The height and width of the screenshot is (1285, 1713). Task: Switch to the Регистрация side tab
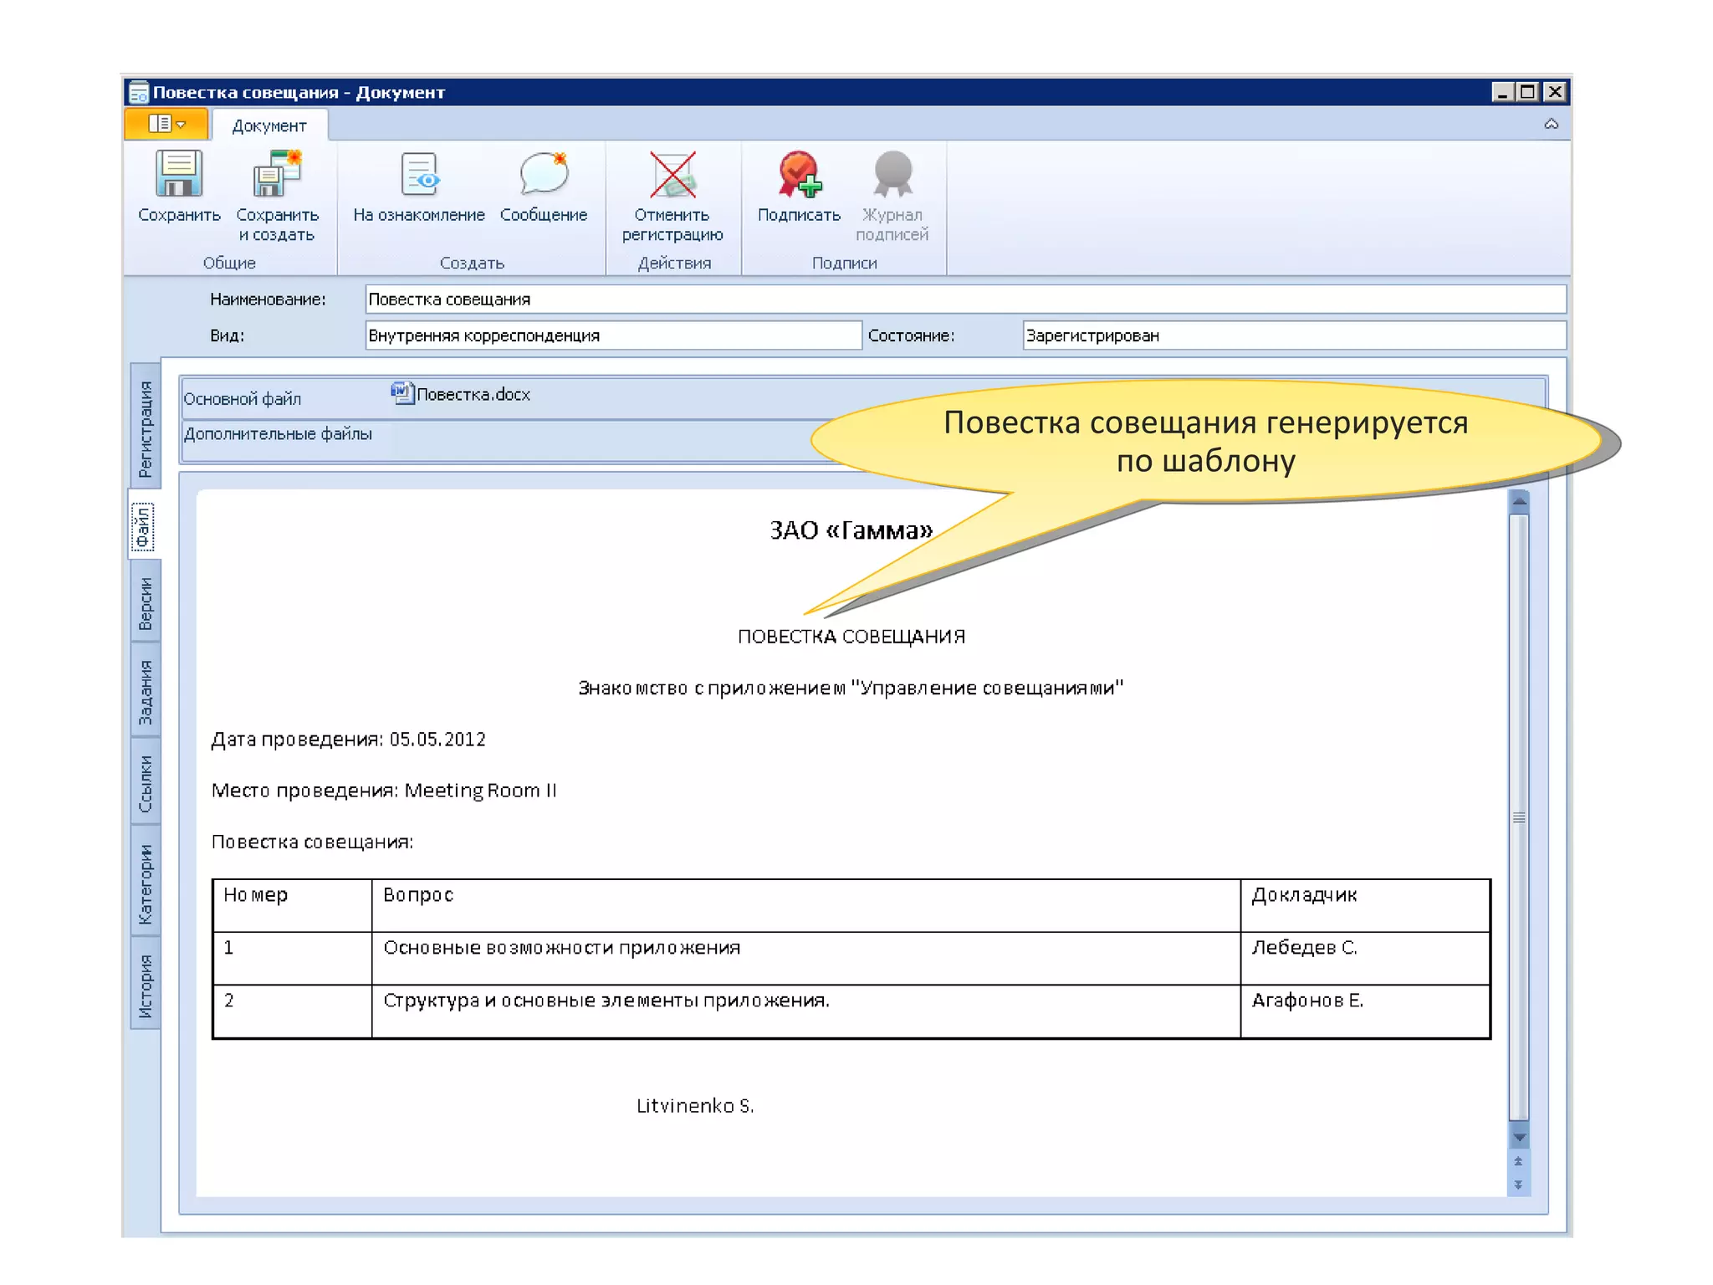(x=146, y=427)
